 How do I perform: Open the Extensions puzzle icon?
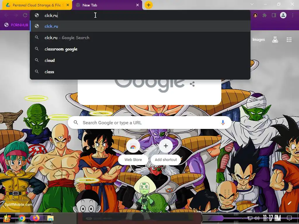point(265,15)
